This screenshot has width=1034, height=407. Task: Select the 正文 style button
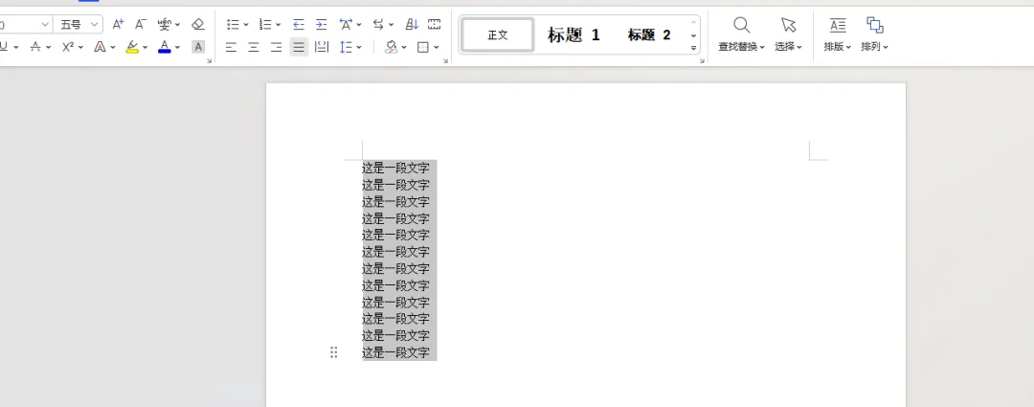(498, 35)
